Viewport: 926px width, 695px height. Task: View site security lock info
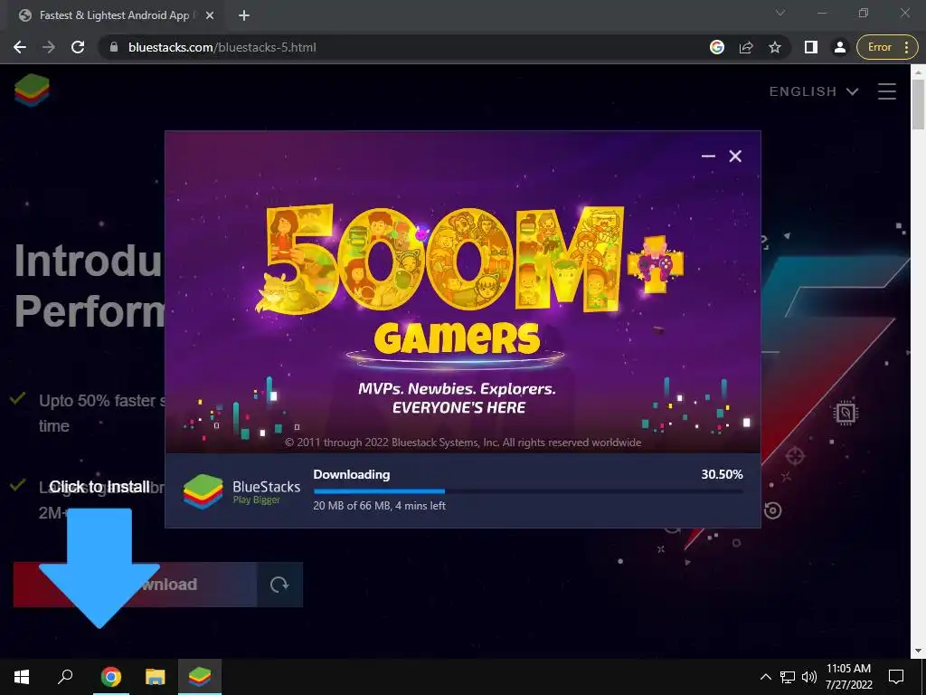coord(114,47)
